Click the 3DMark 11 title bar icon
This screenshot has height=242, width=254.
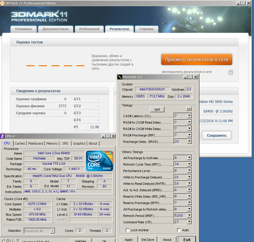pyautogui.click(x=2, y=3)
